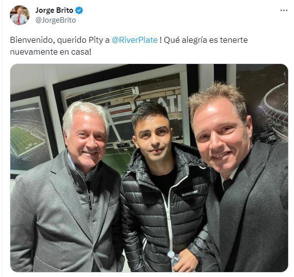Viewport: 294px width, 277px height.
Task: Click the blue verified badge
Action: (x=79, y=10)
